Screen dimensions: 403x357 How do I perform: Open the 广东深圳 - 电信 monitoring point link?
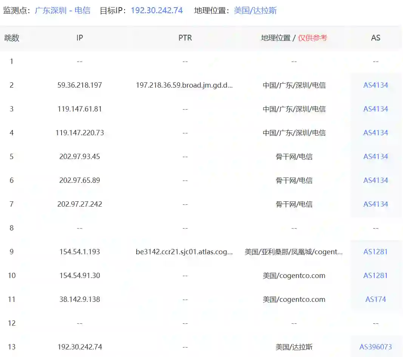tap(62, 10)
